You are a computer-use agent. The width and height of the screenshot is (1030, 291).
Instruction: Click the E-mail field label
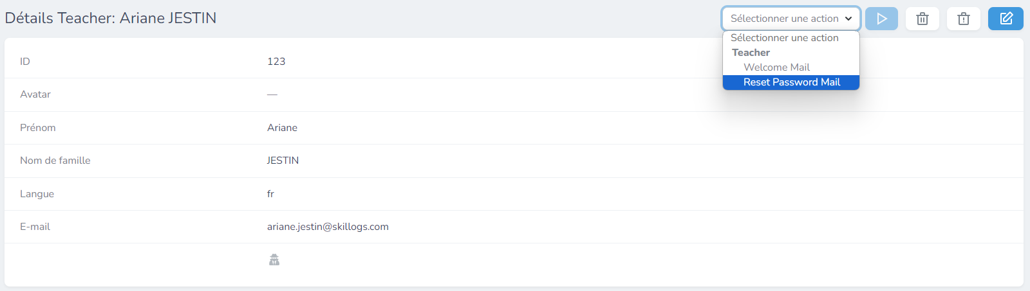35,227
